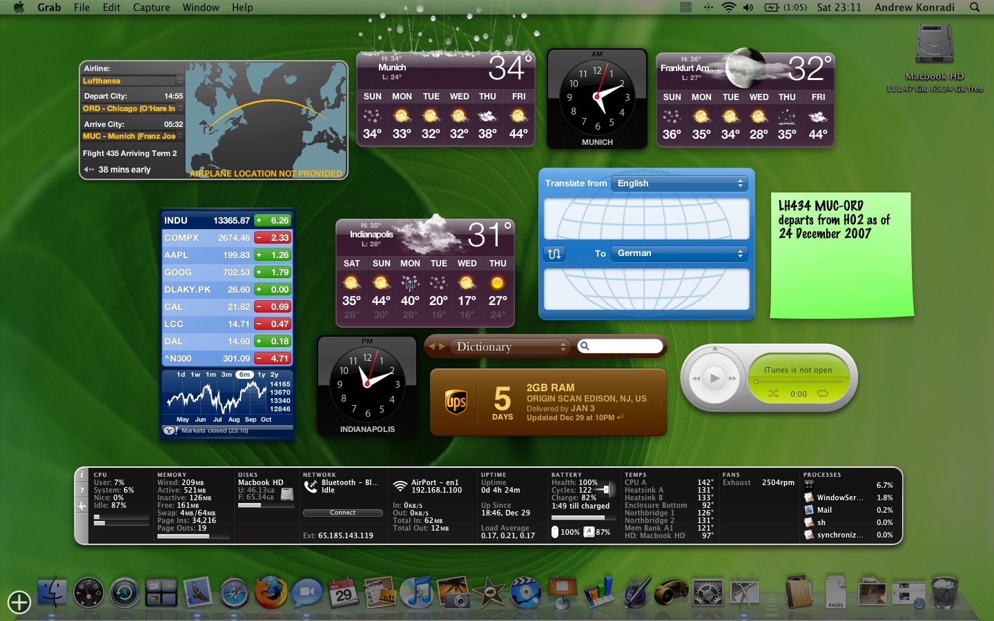The width and height of the screenshot is (994, 621).
Task: Click the swap languages button in Translate widget
Action: (554, 253)
